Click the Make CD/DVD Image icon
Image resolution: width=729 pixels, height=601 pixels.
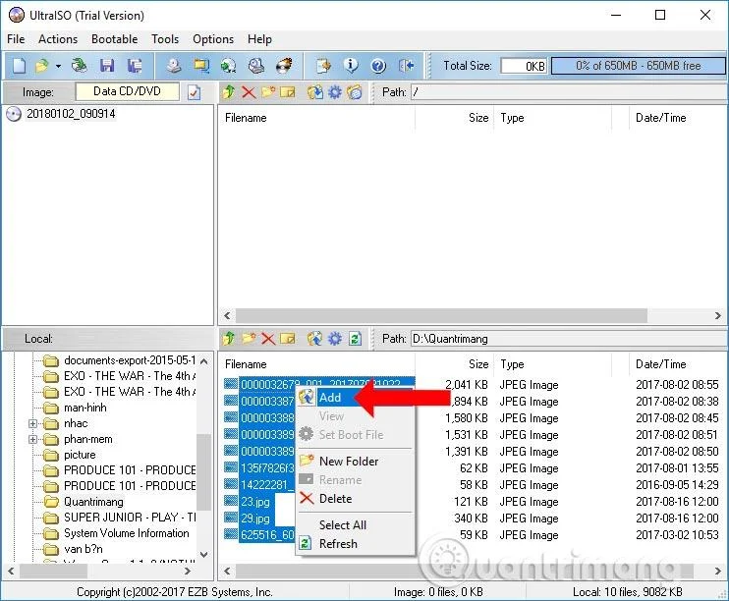click(174, 66)
